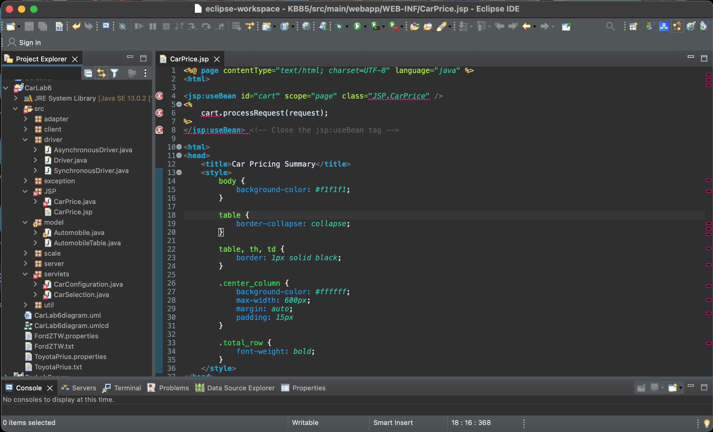
Task: Collapse the code fold on line 13
Action: pos(179,172)
